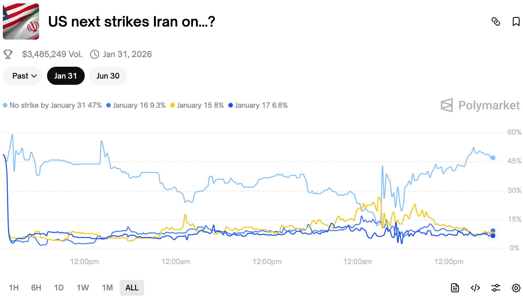The width and height of the screenshot is (523, 298).
Task: Bookmark this market
Action: (x=516, y=21)
